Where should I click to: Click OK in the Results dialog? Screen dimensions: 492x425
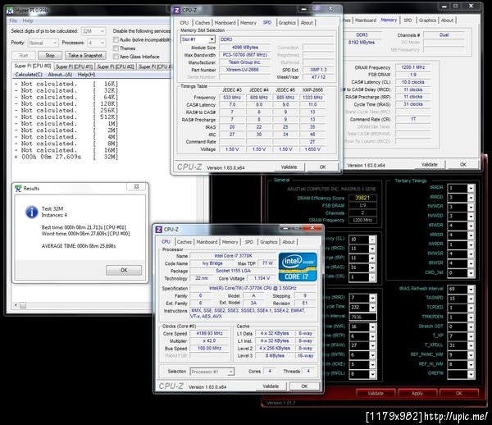tap(124, 270)
